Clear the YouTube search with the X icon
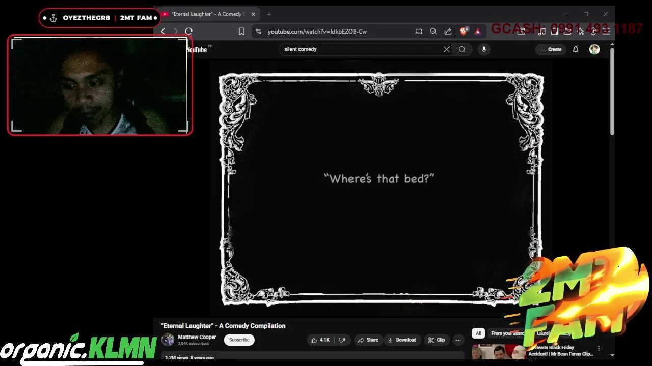 click(x=447, y=49)
